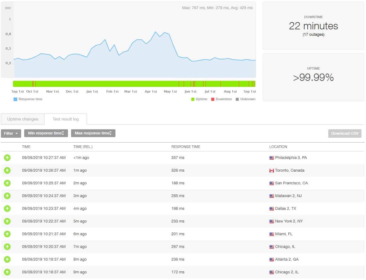Image resolution: width=366 pixels, height=280 pixels.
Task: Click the Max/Min/Avg summary text above chart
Action: (217, 8)
